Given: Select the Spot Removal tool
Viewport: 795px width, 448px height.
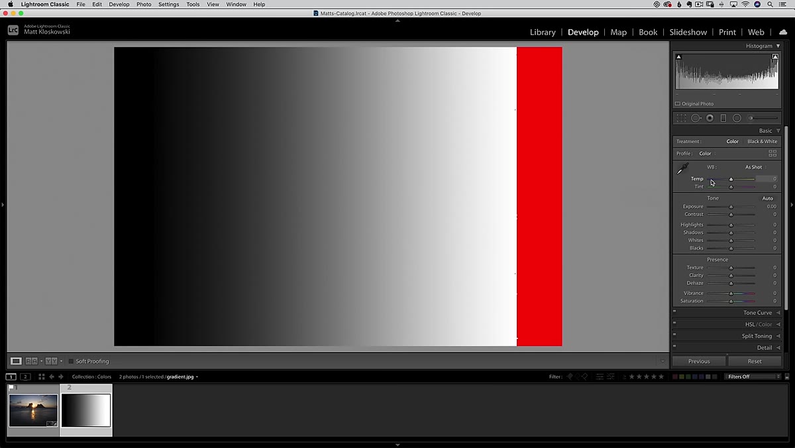Looking at the screenshot, I should [696, 118].
